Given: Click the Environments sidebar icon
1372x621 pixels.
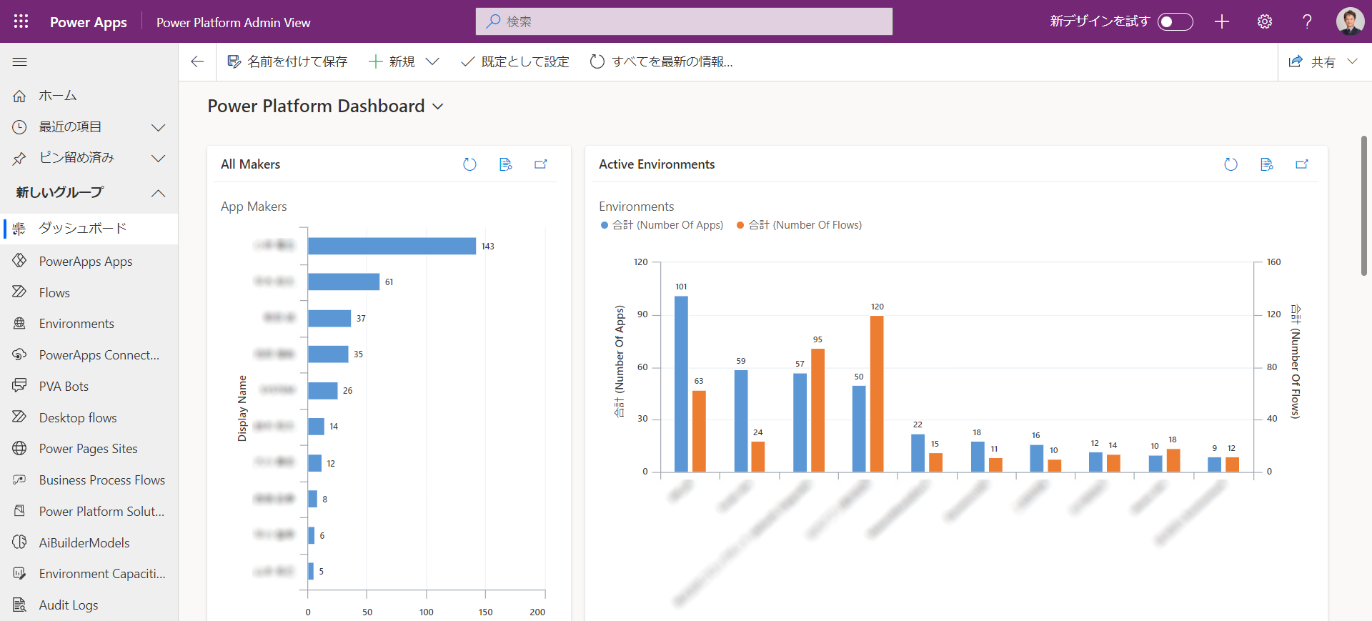Looking at the screenshot, I should (19, 324).
